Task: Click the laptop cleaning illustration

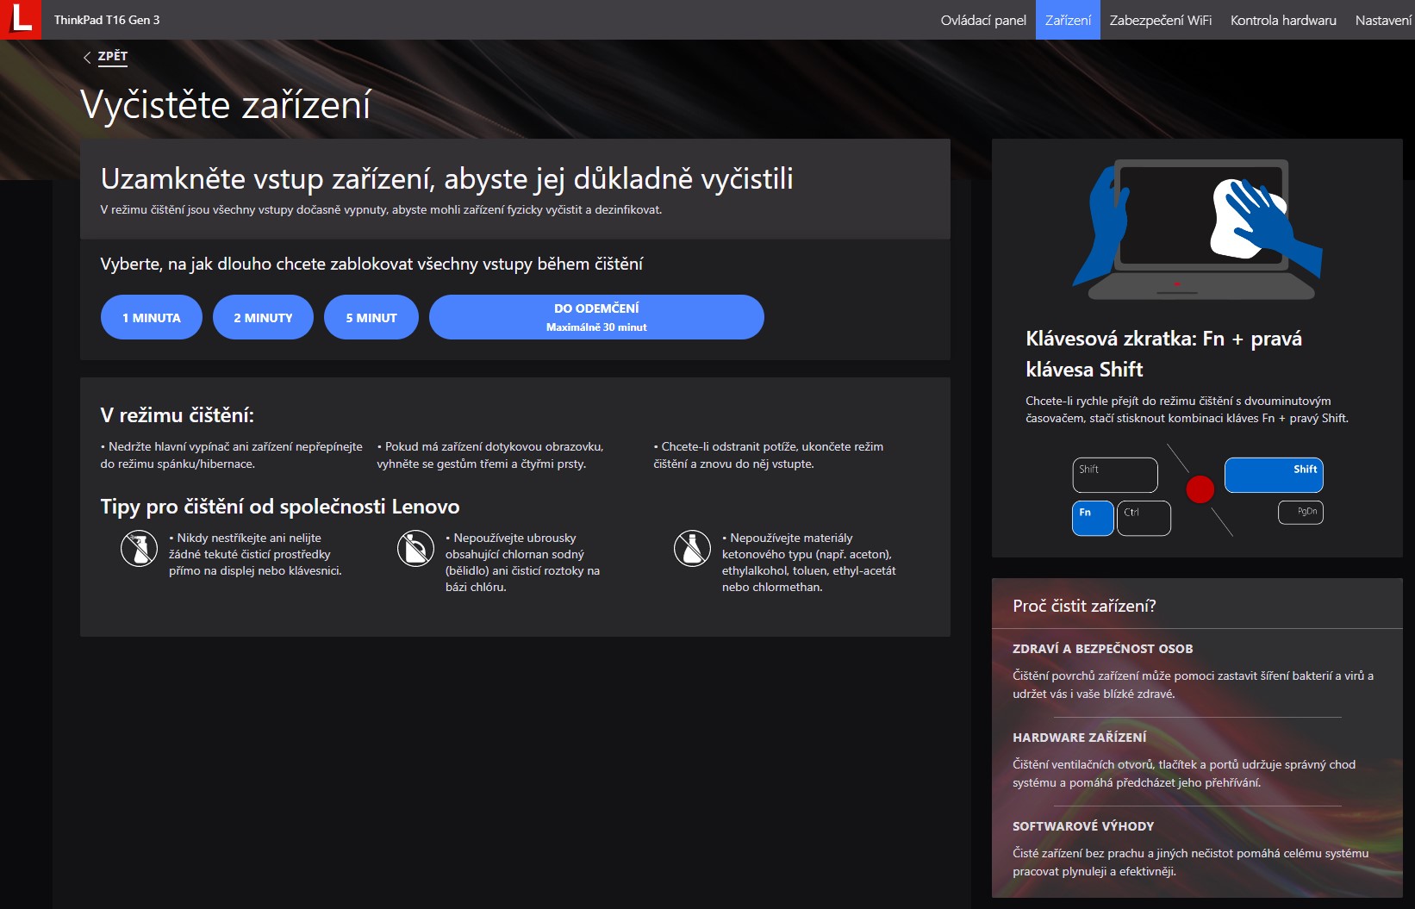Action: pos(1197,228)
